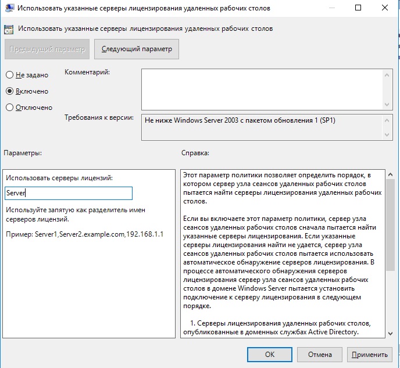Click the policy setting icon beside the header text
Screen dimensions: 400x368
(10, 28)
